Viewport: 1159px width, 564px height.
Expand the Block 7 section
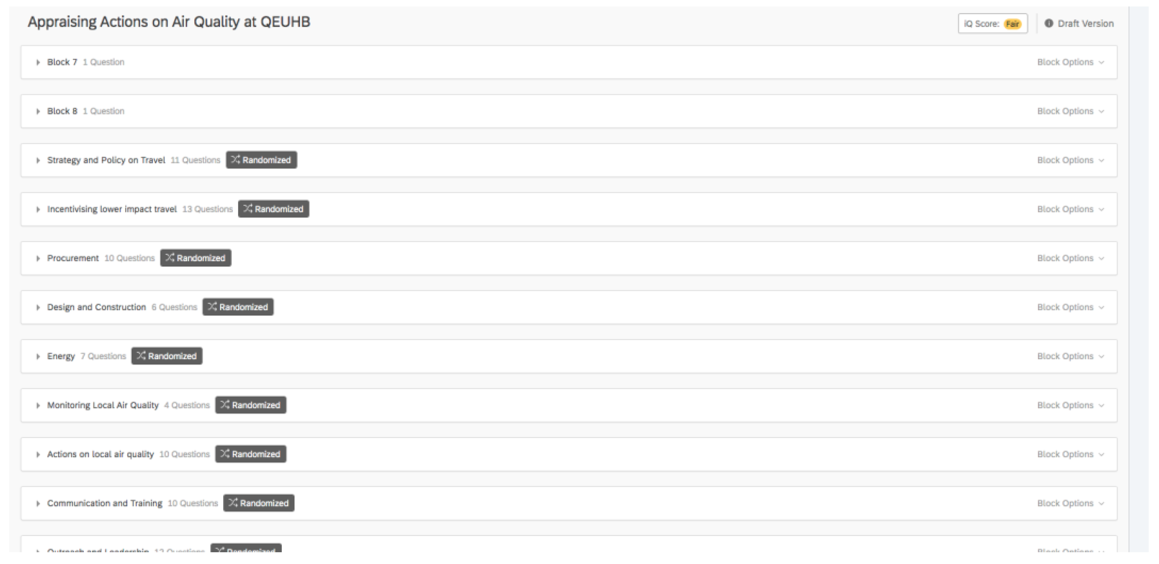(38, 62)
